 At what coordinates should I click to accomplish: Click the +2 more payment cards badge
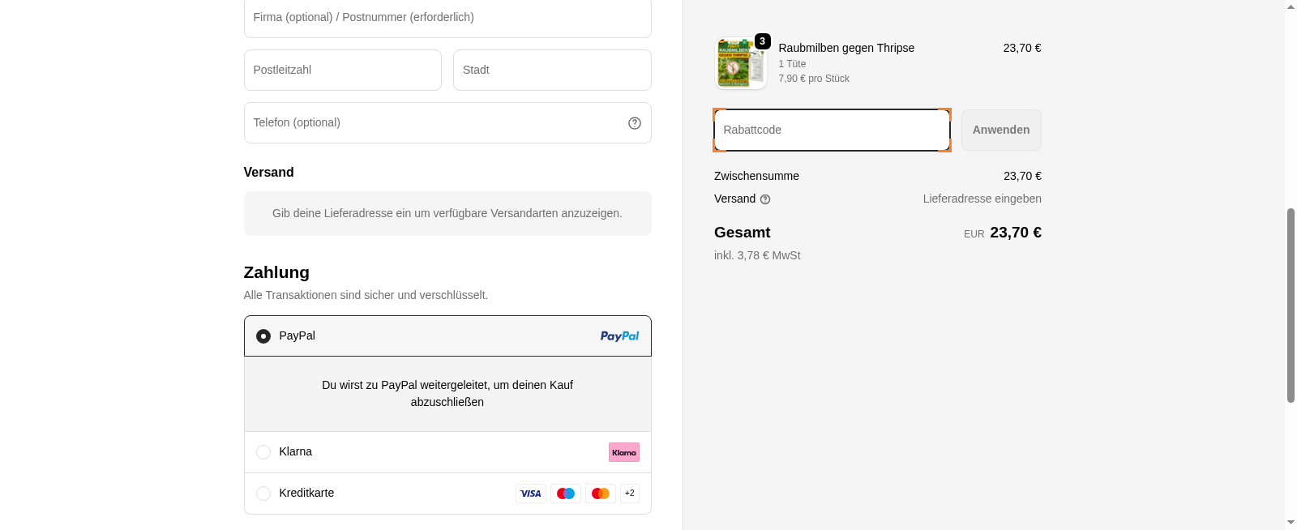pyautogui.click(x=630, y=494)
